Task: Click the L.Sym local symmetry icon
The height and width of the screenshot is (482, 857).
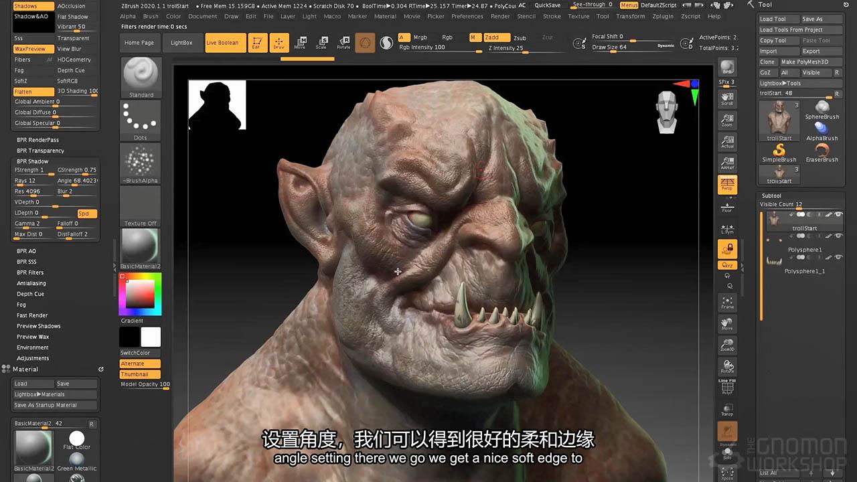Action: 727,228
